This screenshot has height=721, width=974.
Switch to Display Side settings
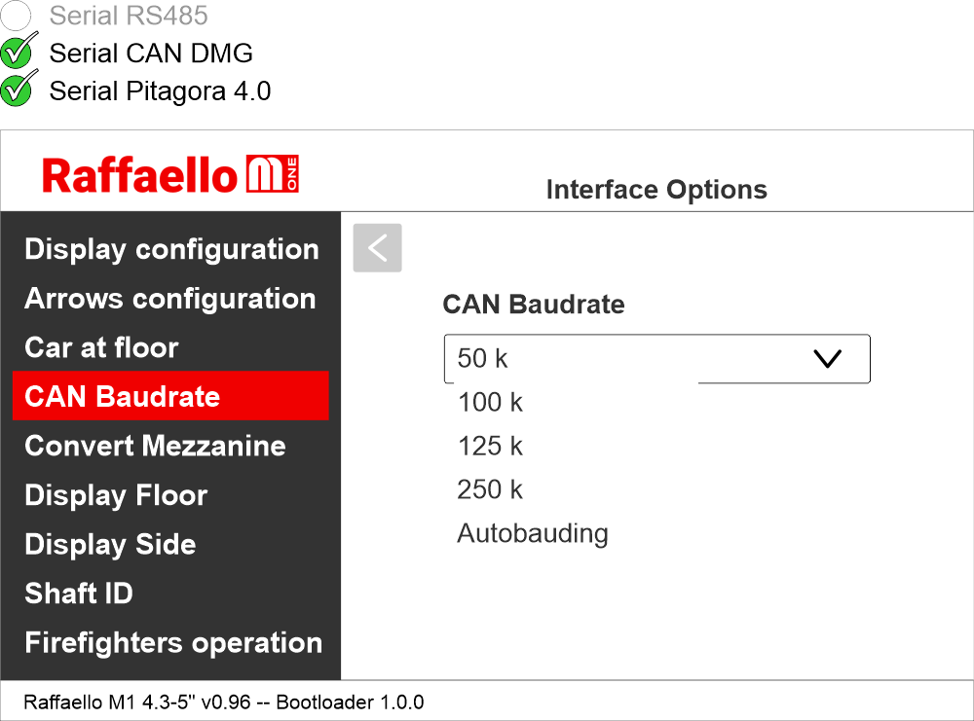[x=110, y=544]
